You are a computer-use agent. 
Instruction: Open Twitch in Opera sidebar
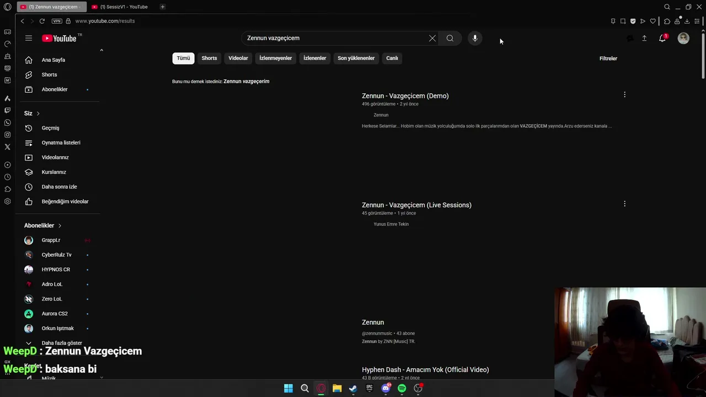(7, 110)
